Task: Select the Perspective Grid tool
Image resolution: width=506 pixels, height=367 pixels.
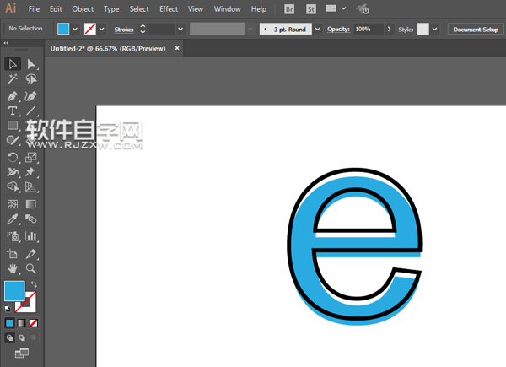Action: (x=31, y=186)
